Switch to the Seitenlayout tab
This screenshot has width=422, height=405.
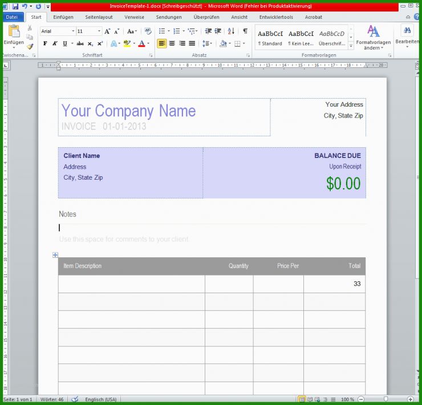pyautogui.click(x=99, y=17)
